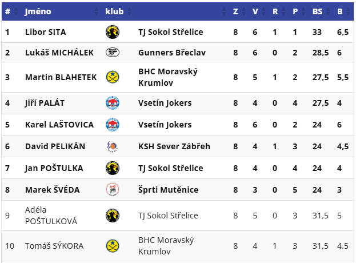Open the Gunners Břeclav club name link
Image resolution: width=356 pixels, height=263 pixels.
[x=171, y=53]
